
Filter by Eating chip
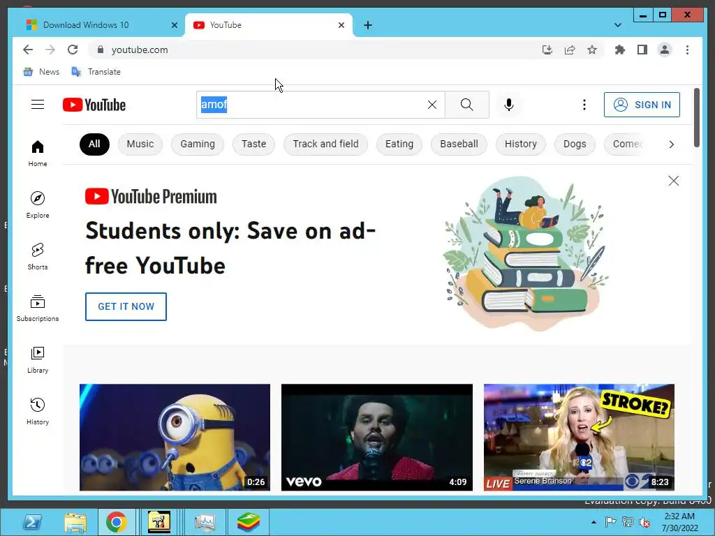click(x=399, y=144)
